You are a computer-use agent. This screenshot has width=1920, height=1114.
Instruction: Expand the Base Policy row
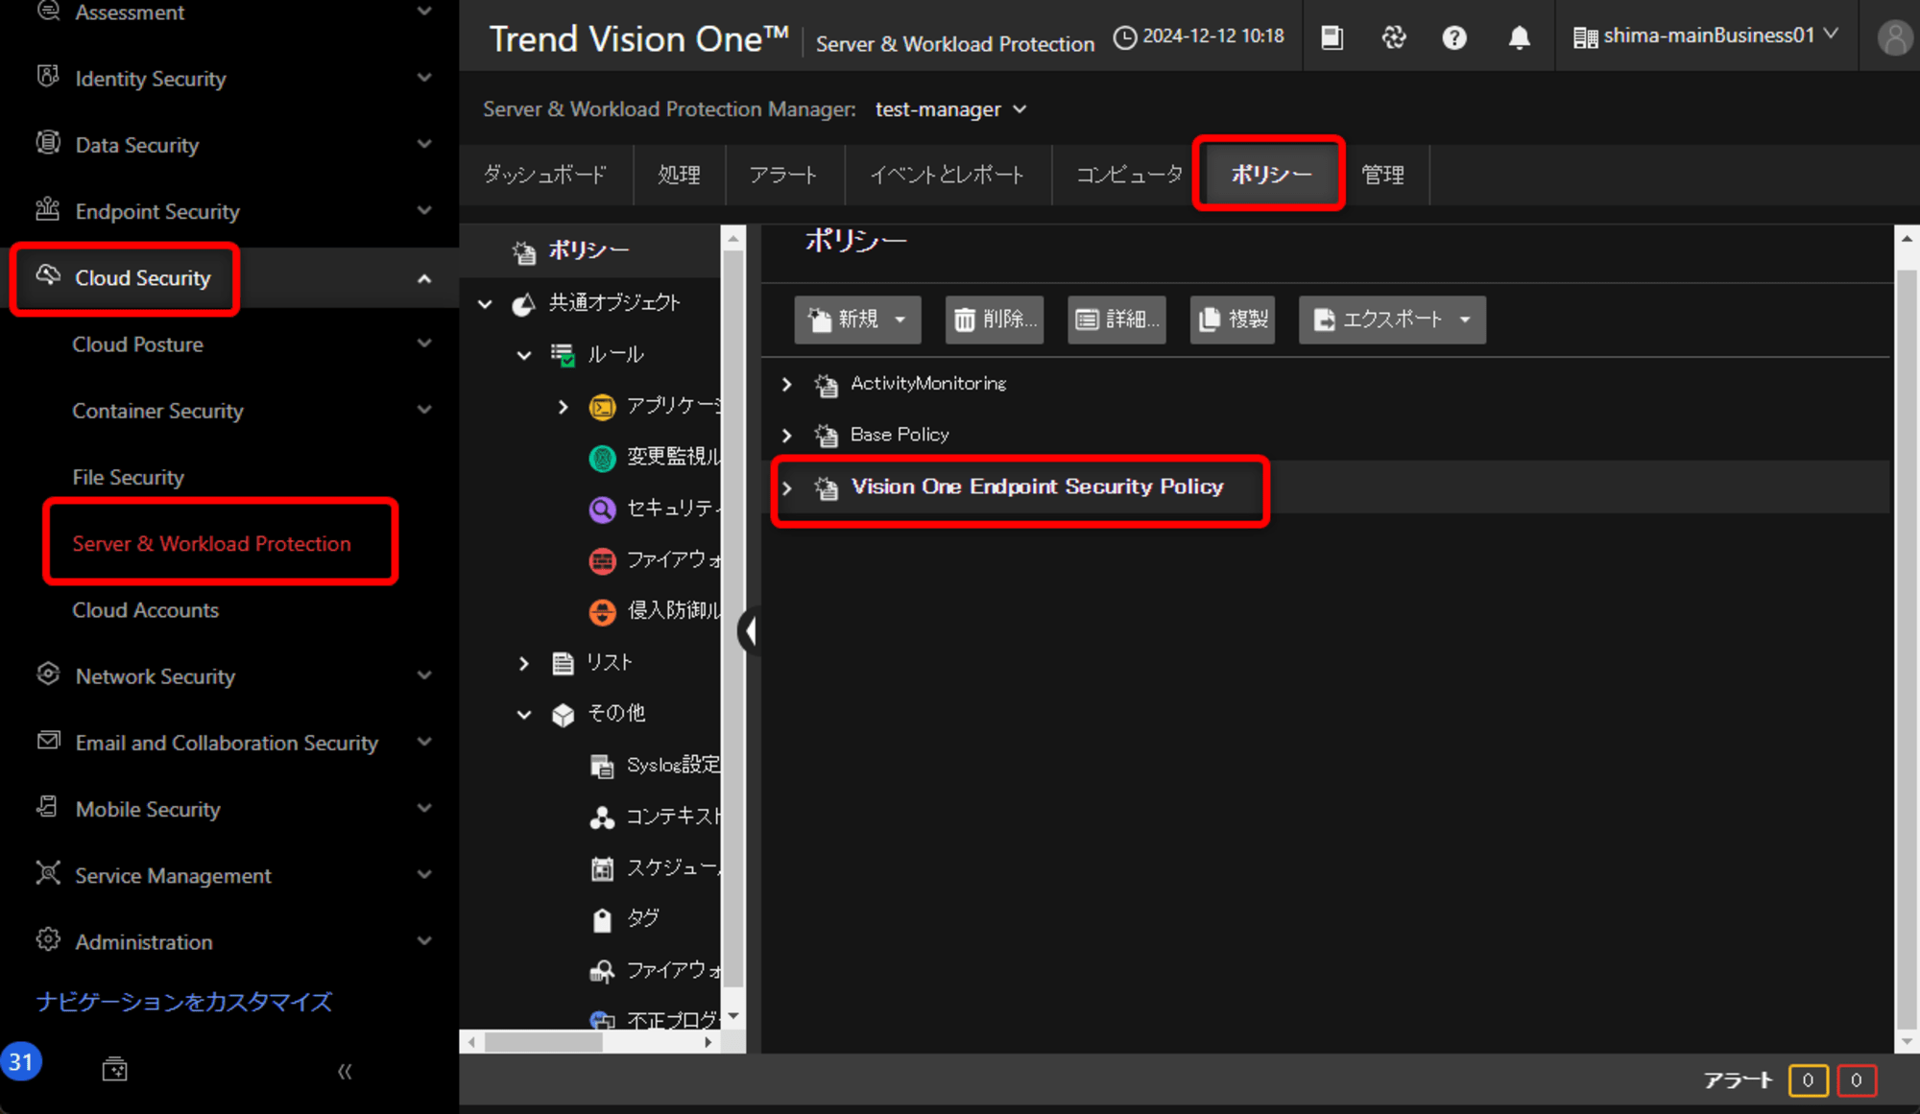[x=787, y=436]
